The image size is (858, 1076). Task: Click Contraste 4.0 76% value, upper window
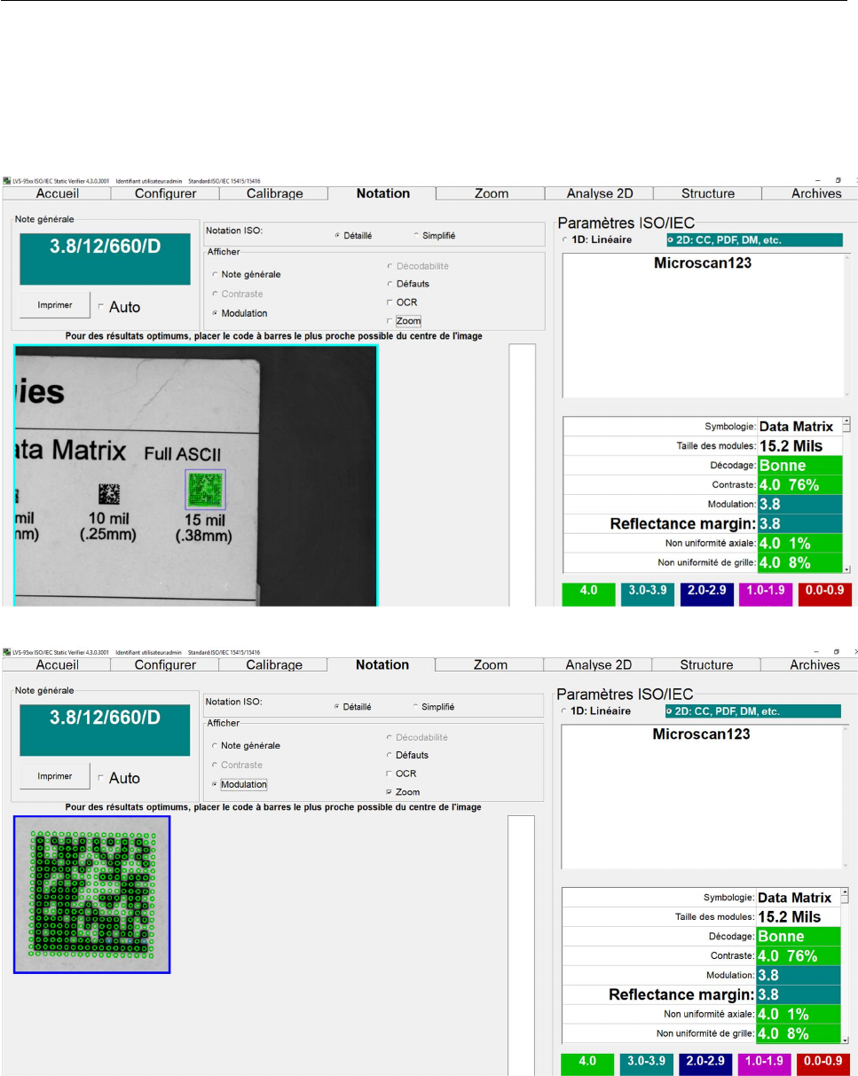[799, 485]
